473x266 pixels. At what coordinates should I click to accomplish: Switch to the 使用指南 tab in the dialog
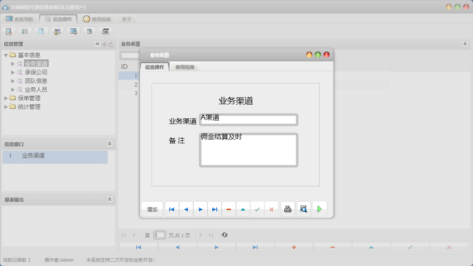184,67
